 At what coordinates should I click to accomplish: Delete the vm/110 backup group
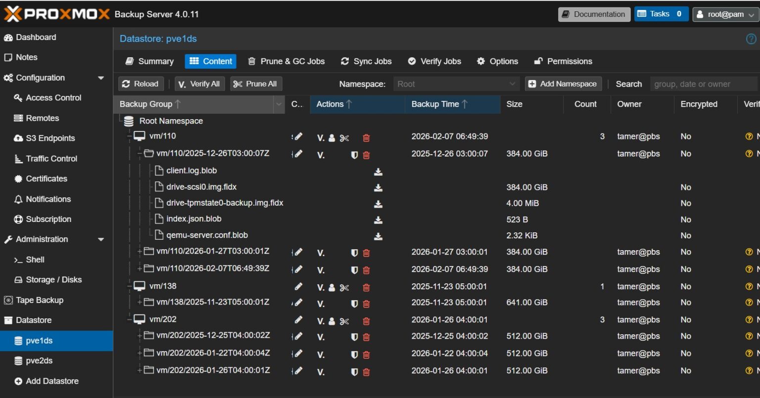[x=366, y=138]
